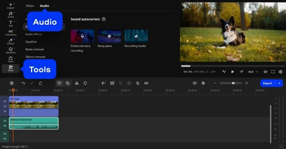This screenshot has width=286, height=149.
Task: Click the record button in timeline toolbar
Action: tap(12, 83)
